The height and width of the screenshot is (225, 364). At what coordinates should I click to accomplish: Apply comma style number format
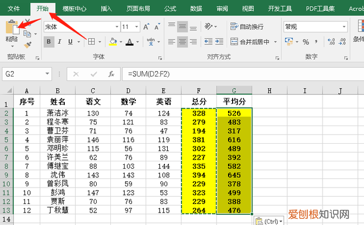[316, 41]
